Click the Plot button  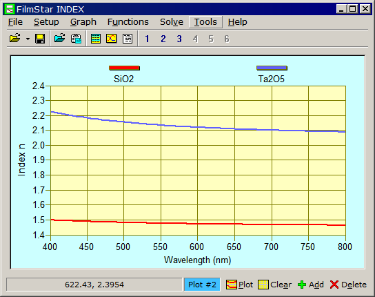tap(239, 285)
